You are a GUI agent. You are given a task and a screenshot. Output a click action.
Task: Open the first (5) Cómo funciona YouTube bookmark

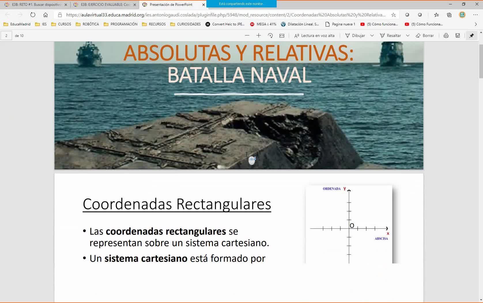pos(379,24)
